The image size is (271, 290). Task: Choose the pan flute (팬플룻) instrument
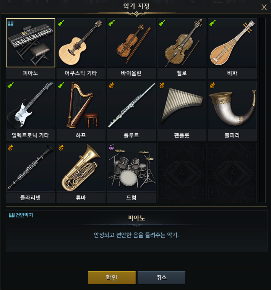tap(182, 111)
